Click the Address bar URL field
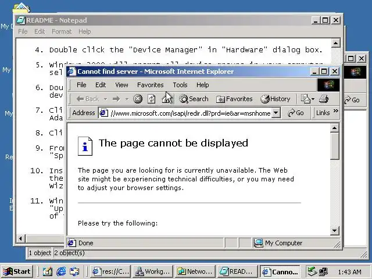Viewport: 372px width, 279px height. [x=190, y=113]
